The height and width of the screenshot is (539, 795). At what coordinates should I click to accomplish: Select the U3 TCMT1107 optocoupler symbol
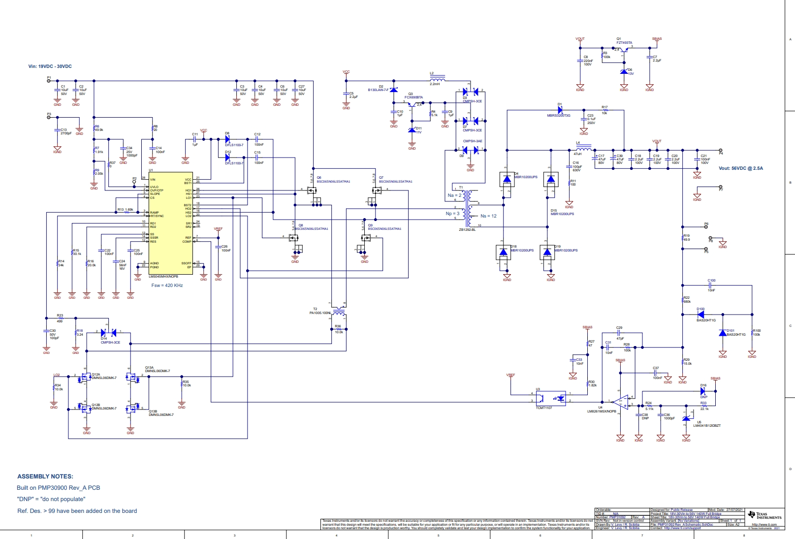tap(551, 397)
